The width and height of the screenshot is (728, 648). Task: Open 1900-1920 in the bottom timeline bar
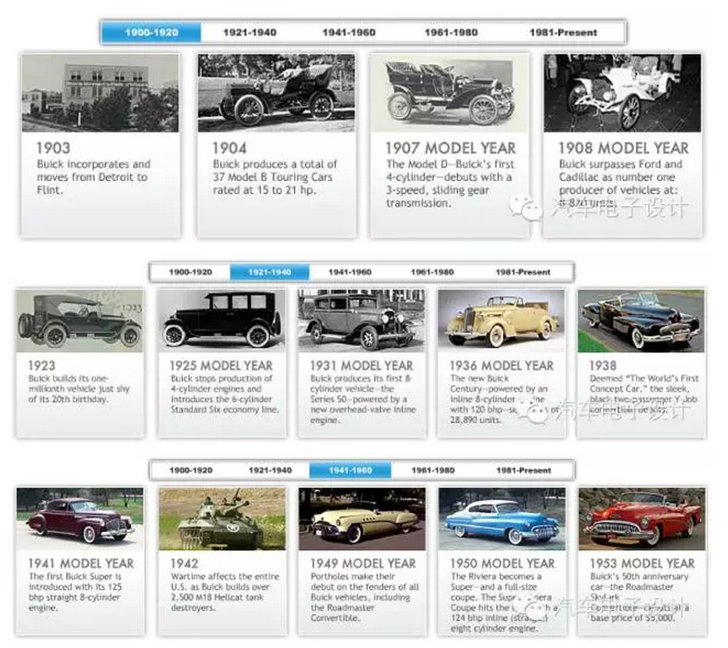click(190, 470)
